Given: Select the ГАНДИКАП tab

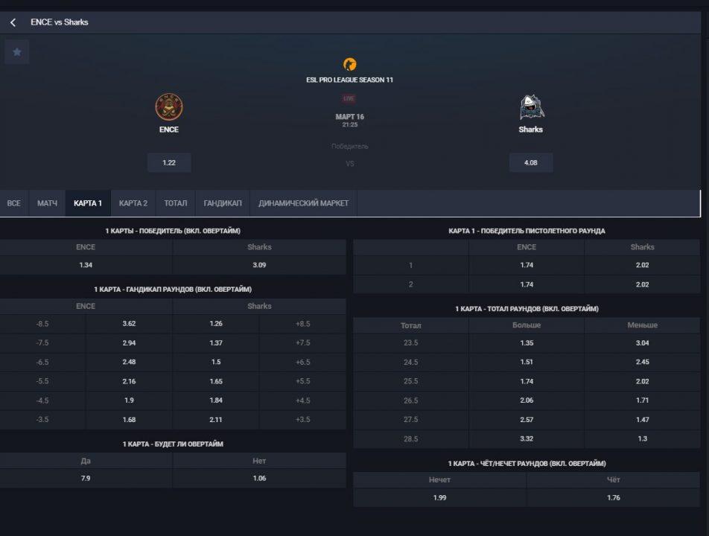Looking at the screenshot, I should point(223,203).
